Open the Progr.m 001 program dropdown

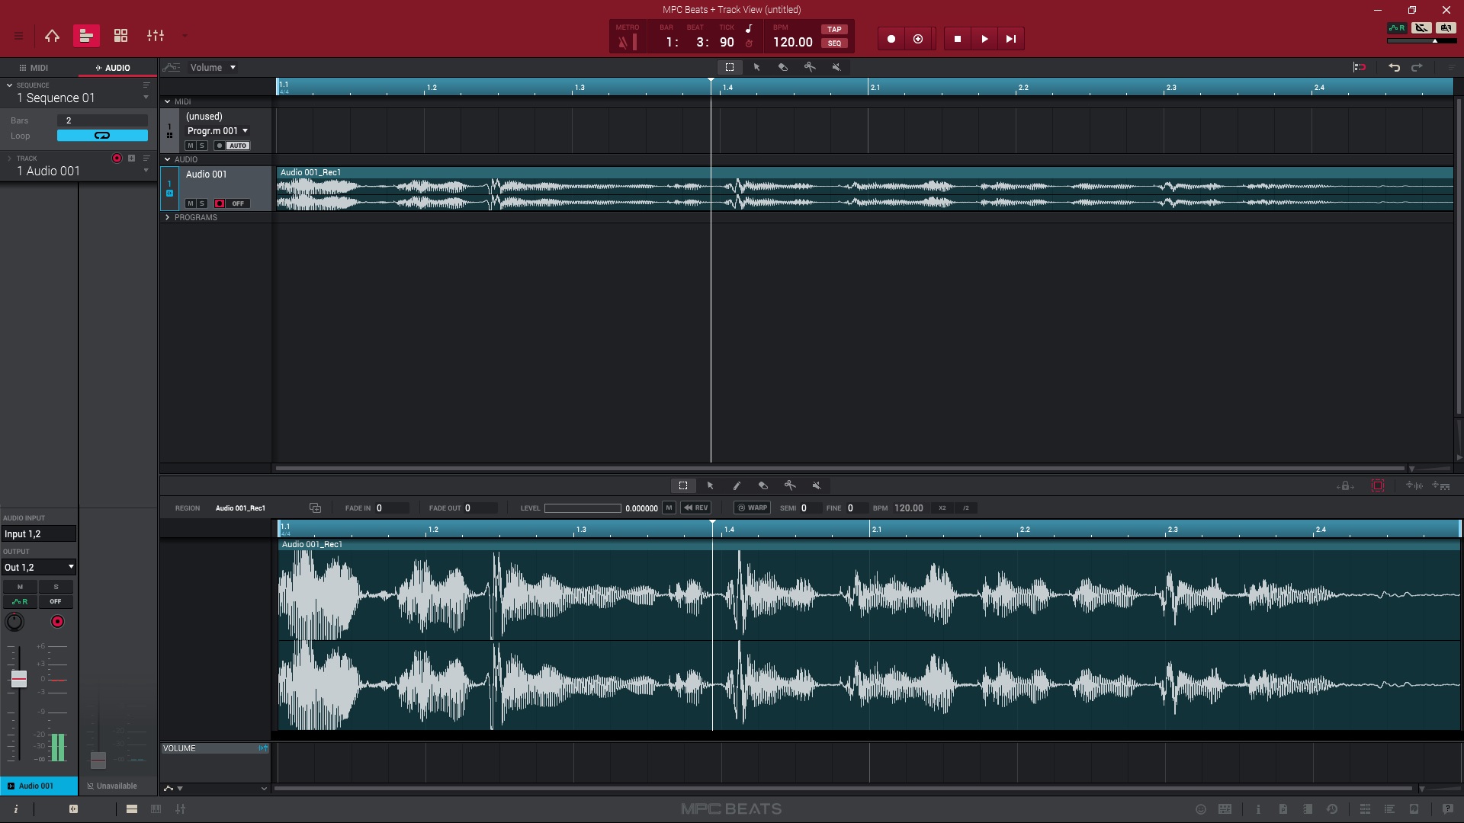pos(217,131)
